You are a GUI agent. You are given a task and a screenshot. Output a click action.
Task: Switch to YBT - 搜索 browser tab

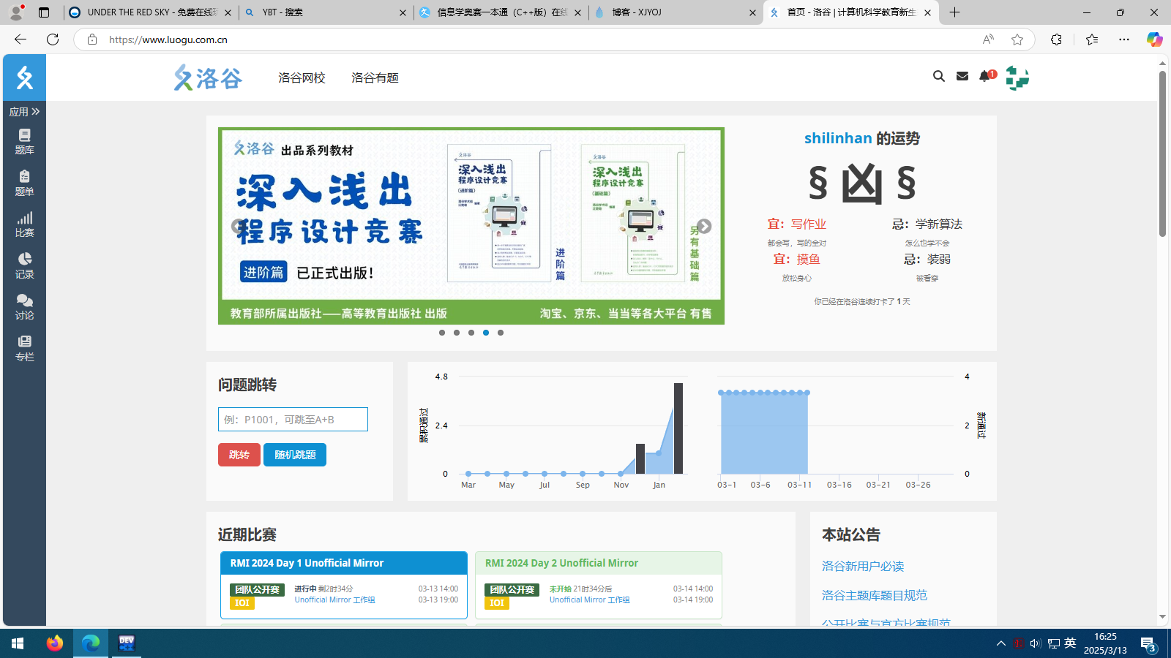coord(325,12)
